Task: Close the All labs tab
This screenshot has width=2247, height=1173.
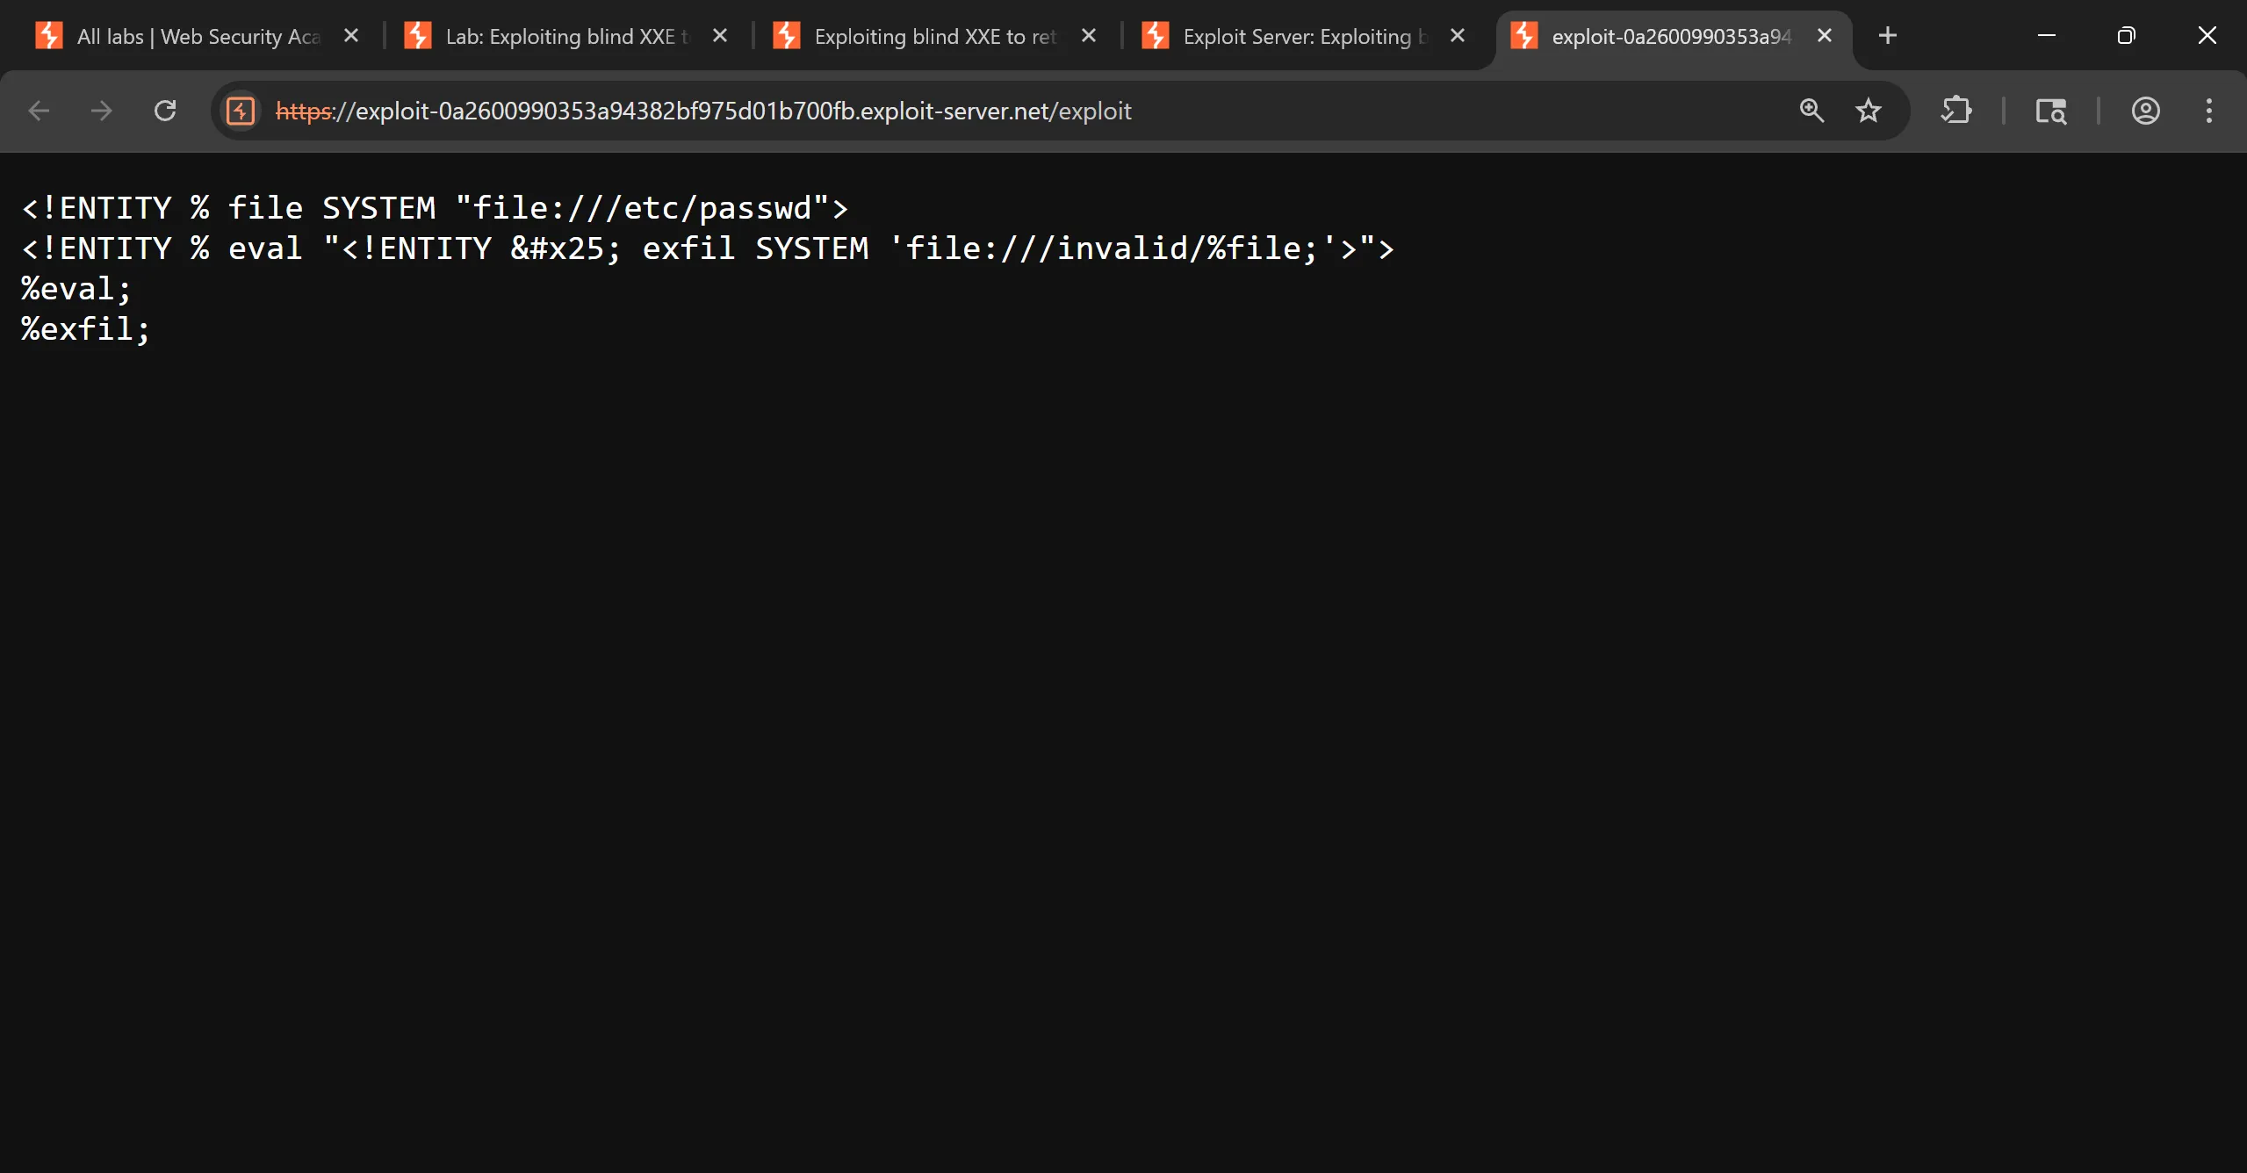Action: pyautogui.click(x=351, y=36)
